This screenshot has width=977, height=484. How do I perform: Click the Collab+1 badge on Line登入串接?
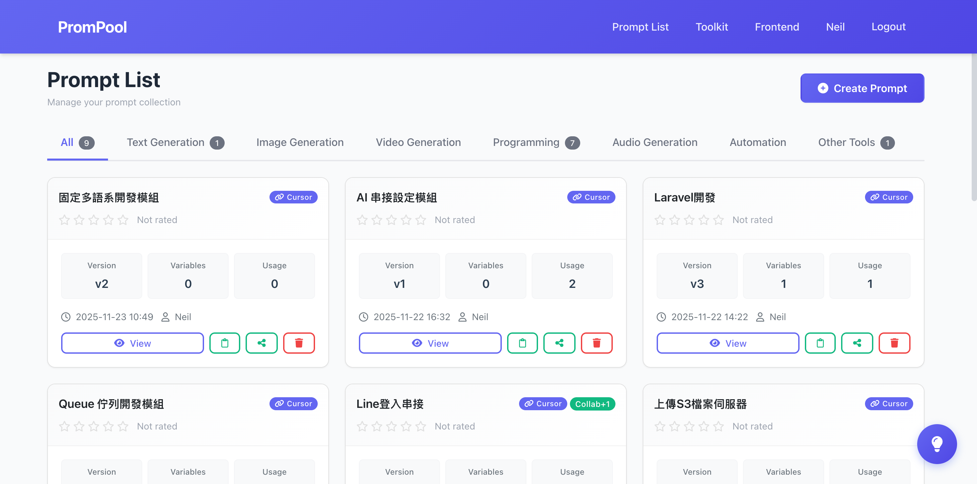click(x=593, y=404)
